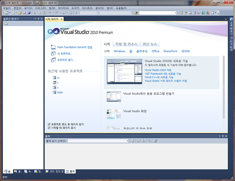Click the Redo arrow icon

57,13
